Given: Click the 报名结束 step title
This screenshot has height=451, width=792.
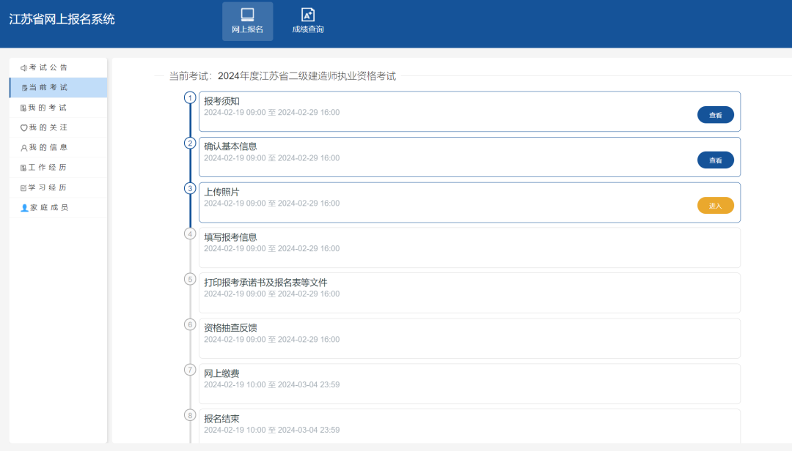Looking at the screenshot, I should click(x=221, y=419).
